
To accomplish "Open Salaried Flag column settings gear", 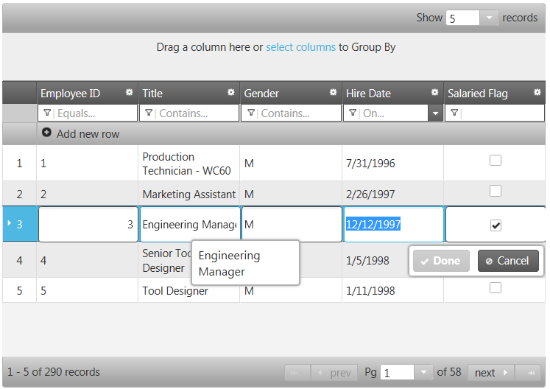I will pyautogui.click(x=537, y=93).
